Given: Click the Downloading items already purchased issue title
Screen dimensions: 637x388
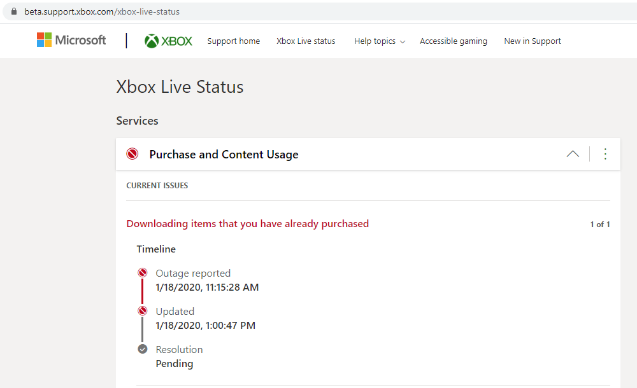Looking at the screenshot, I should [247, 224].
